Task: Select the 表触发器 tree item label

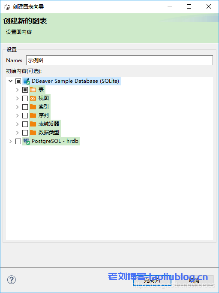Action: tap(49, 124)
